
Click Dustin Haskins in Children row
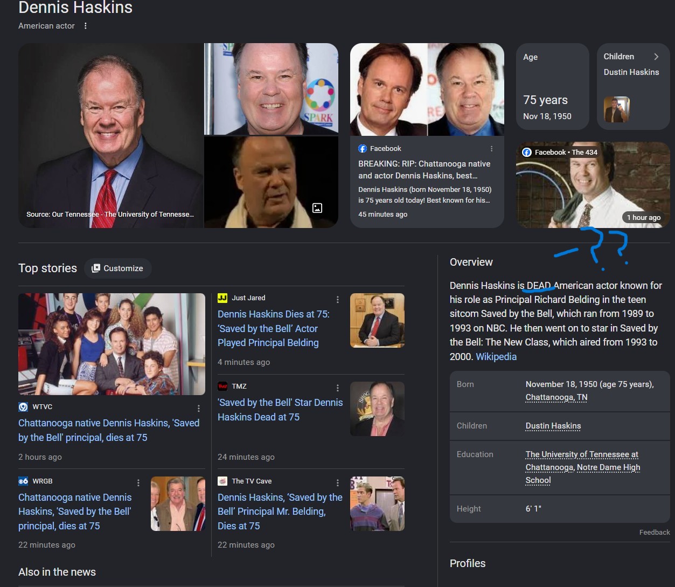(x=553, y=426)
